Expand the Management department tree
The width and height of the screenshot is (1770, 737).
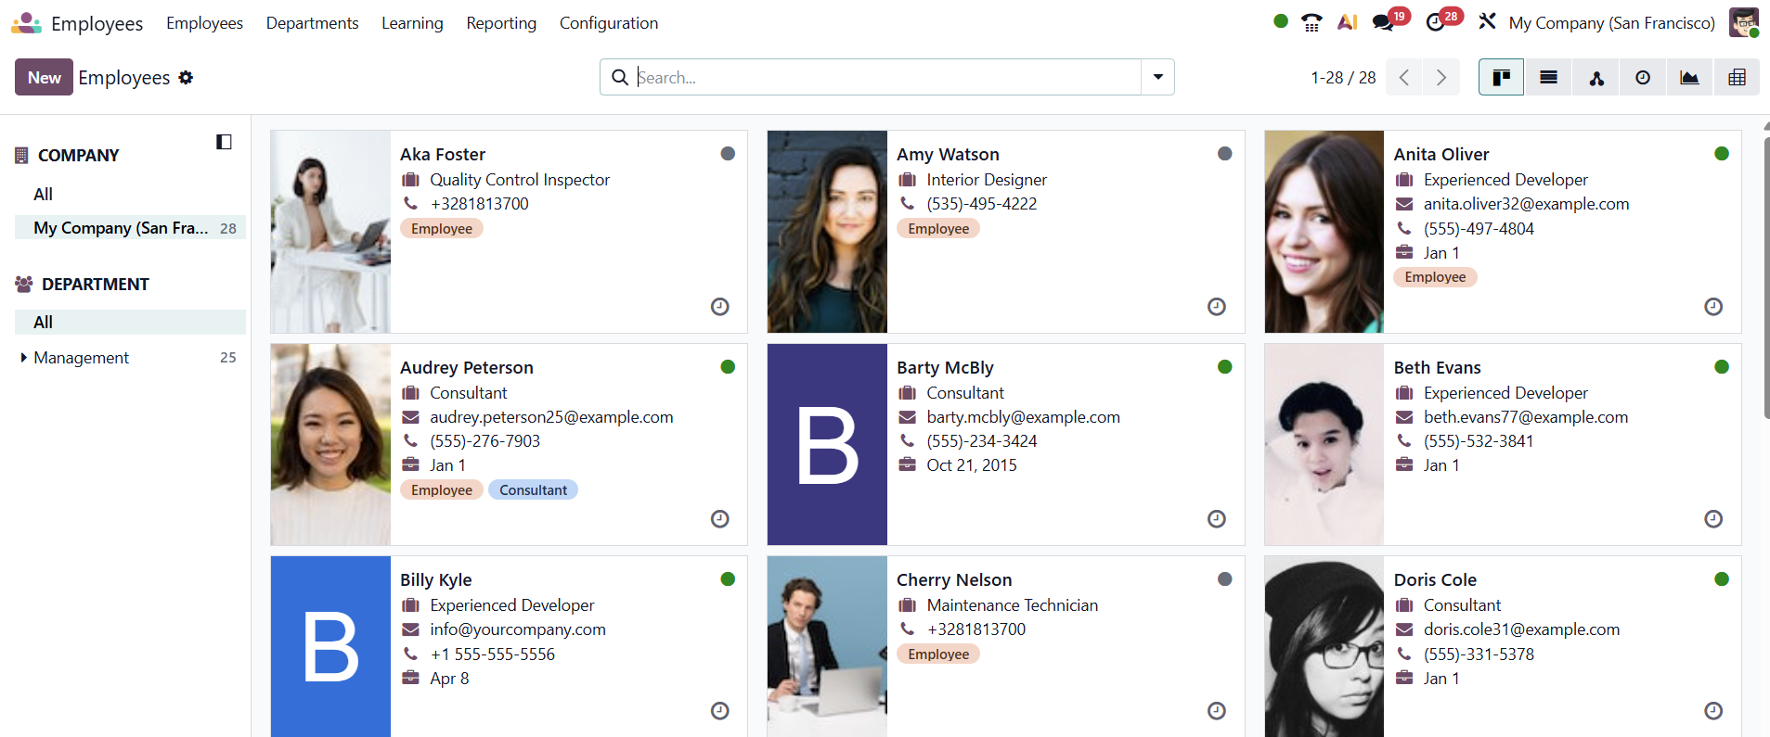click(23, 358)
